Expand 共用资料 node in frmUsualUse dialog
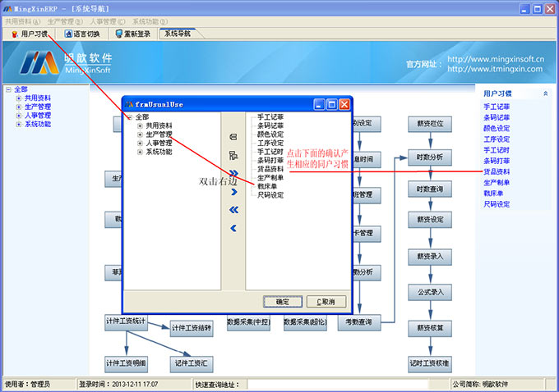The height and width of the screenshot is (392, 559). pyautogui.click(x=140, y=126)
